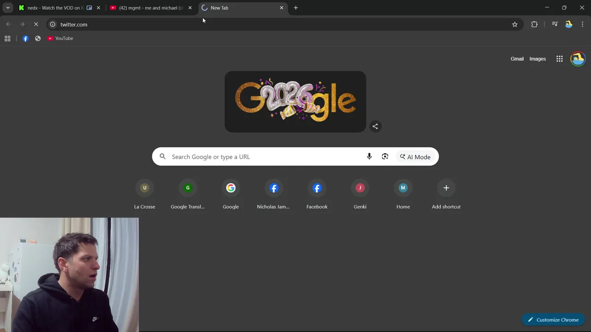This screenshot has width=591, height=332.
Task: Open the Google Translate shortcut
Action: click(x=187, y=195)
